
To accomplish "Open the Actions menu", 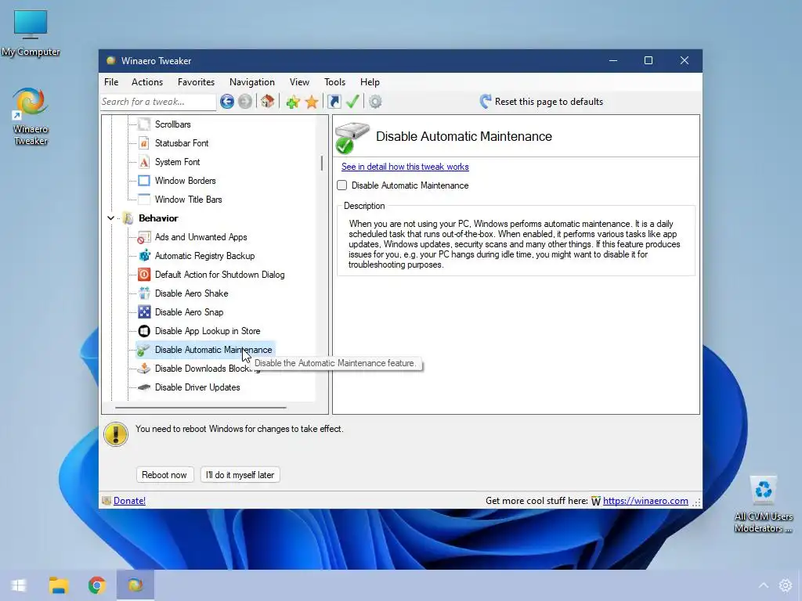I will pos(146,81).
